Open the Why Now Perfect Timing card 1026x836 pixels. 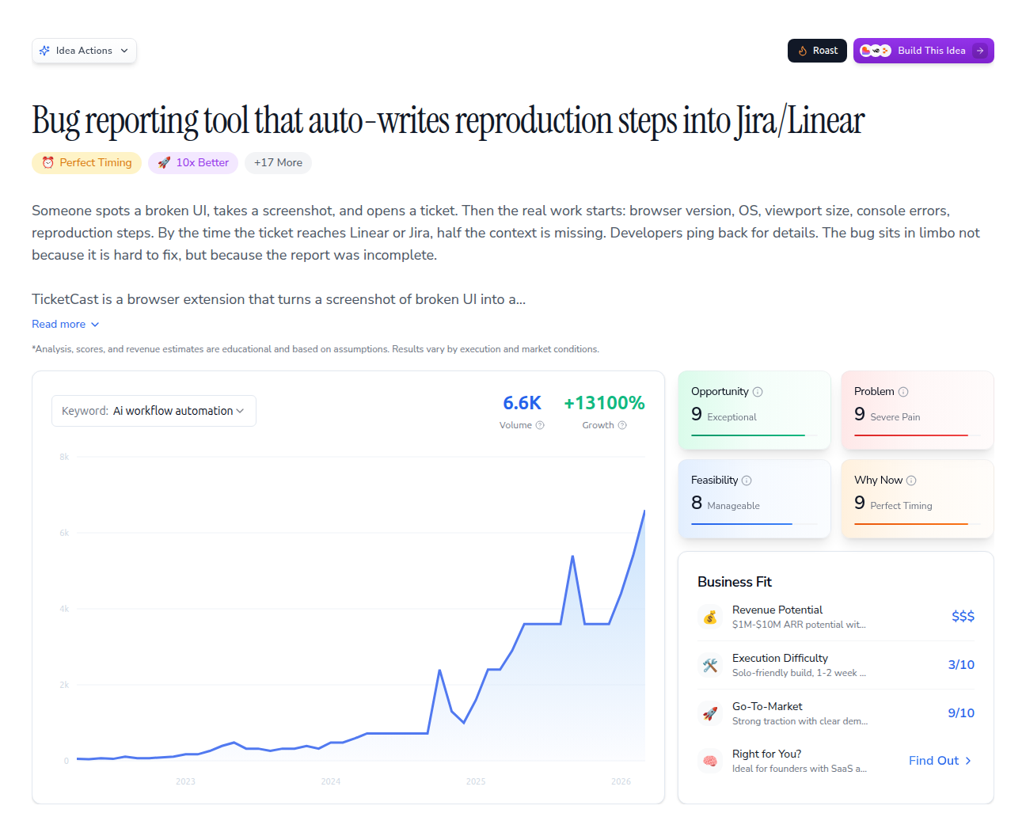click(918, 499)
